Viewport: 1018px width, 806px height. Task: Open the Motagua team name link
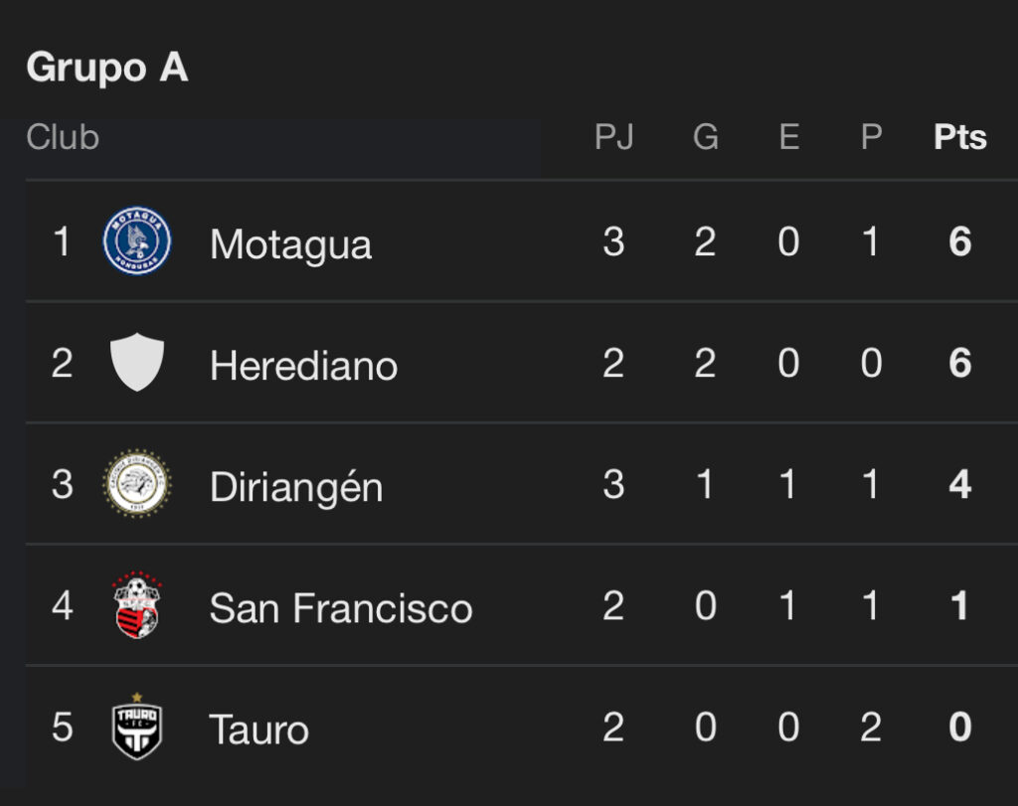coord(290,244)
